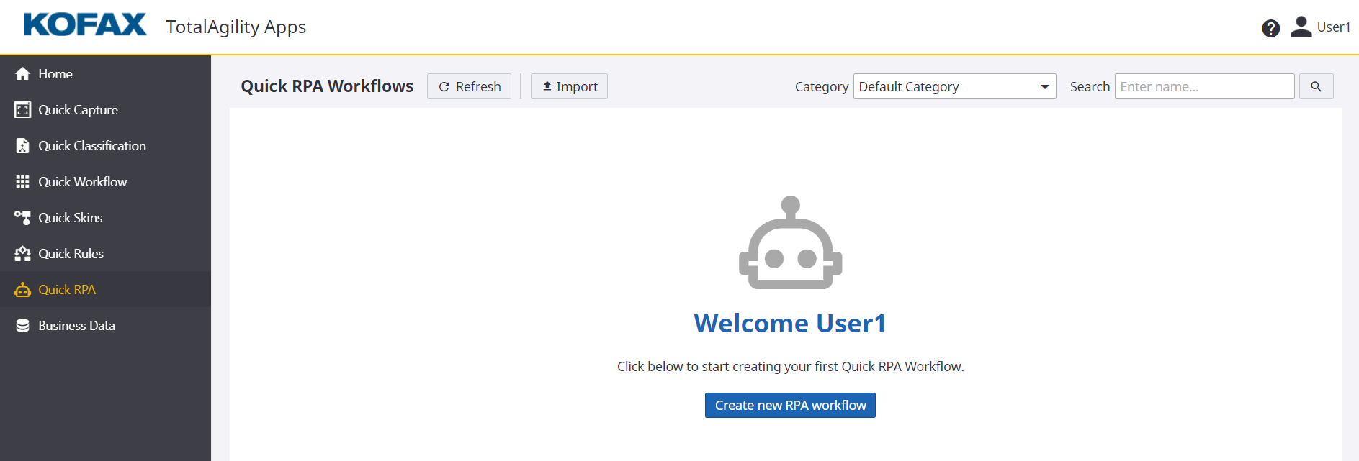The image size is (1359, 461).
Task: Click the Quick Skins paint roller icon
Action: (23, 218)
